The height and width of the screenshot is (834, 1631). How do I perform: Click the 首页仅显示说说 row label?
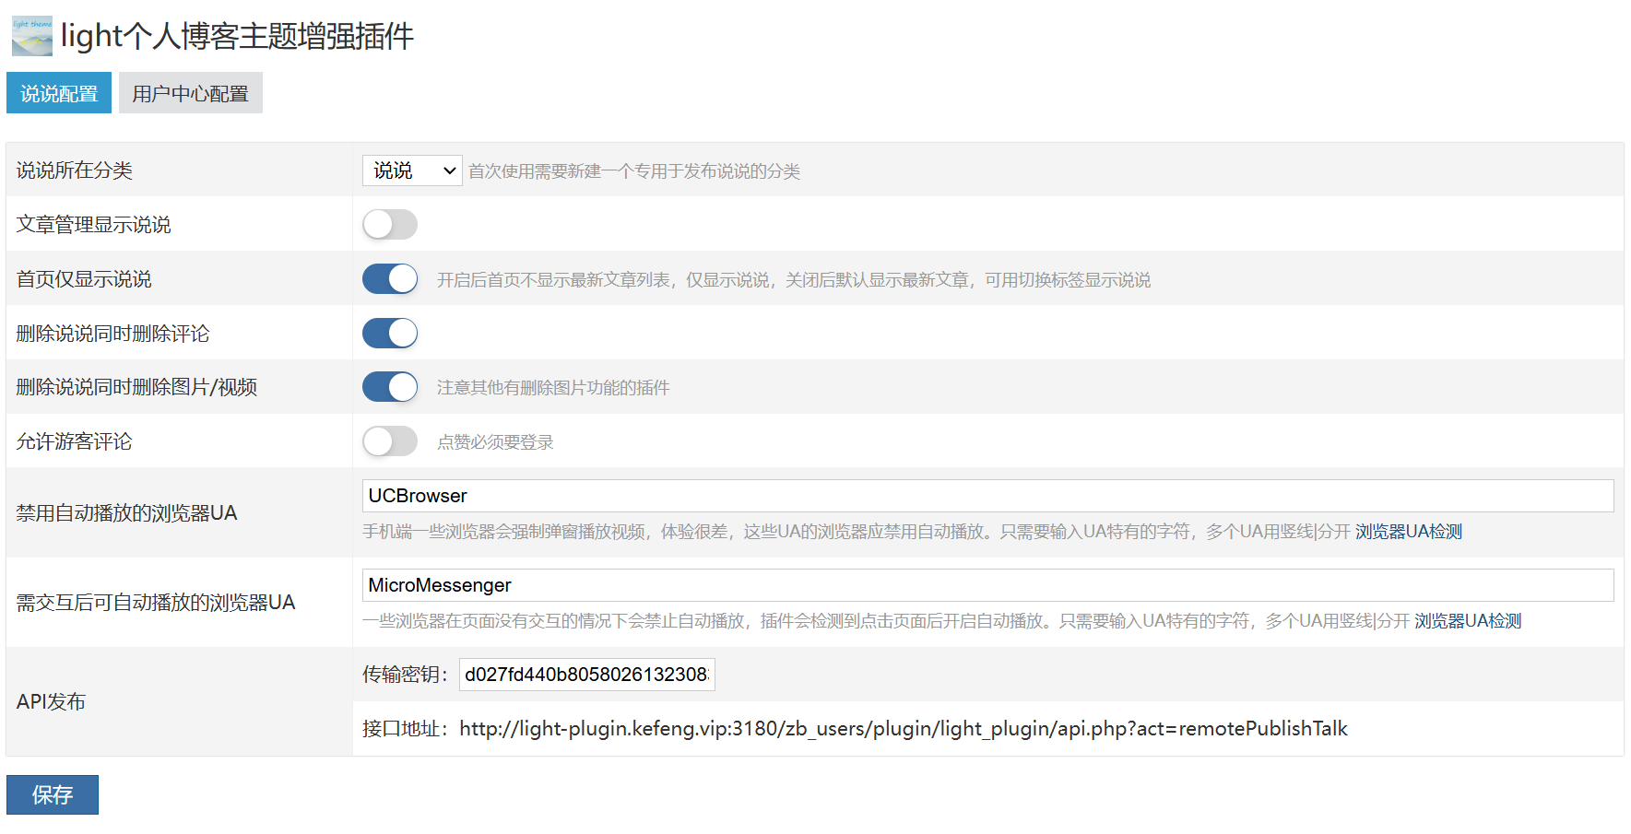tap(84, 279)
